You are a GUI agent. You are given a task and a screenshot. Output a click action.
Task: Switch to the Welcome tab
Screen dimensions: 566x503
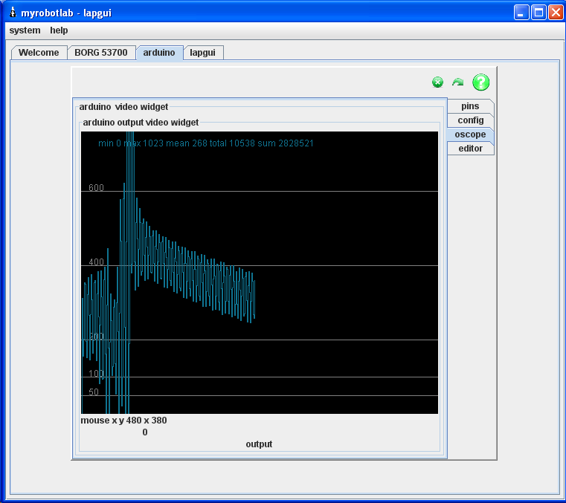click(x=39, y=53)
